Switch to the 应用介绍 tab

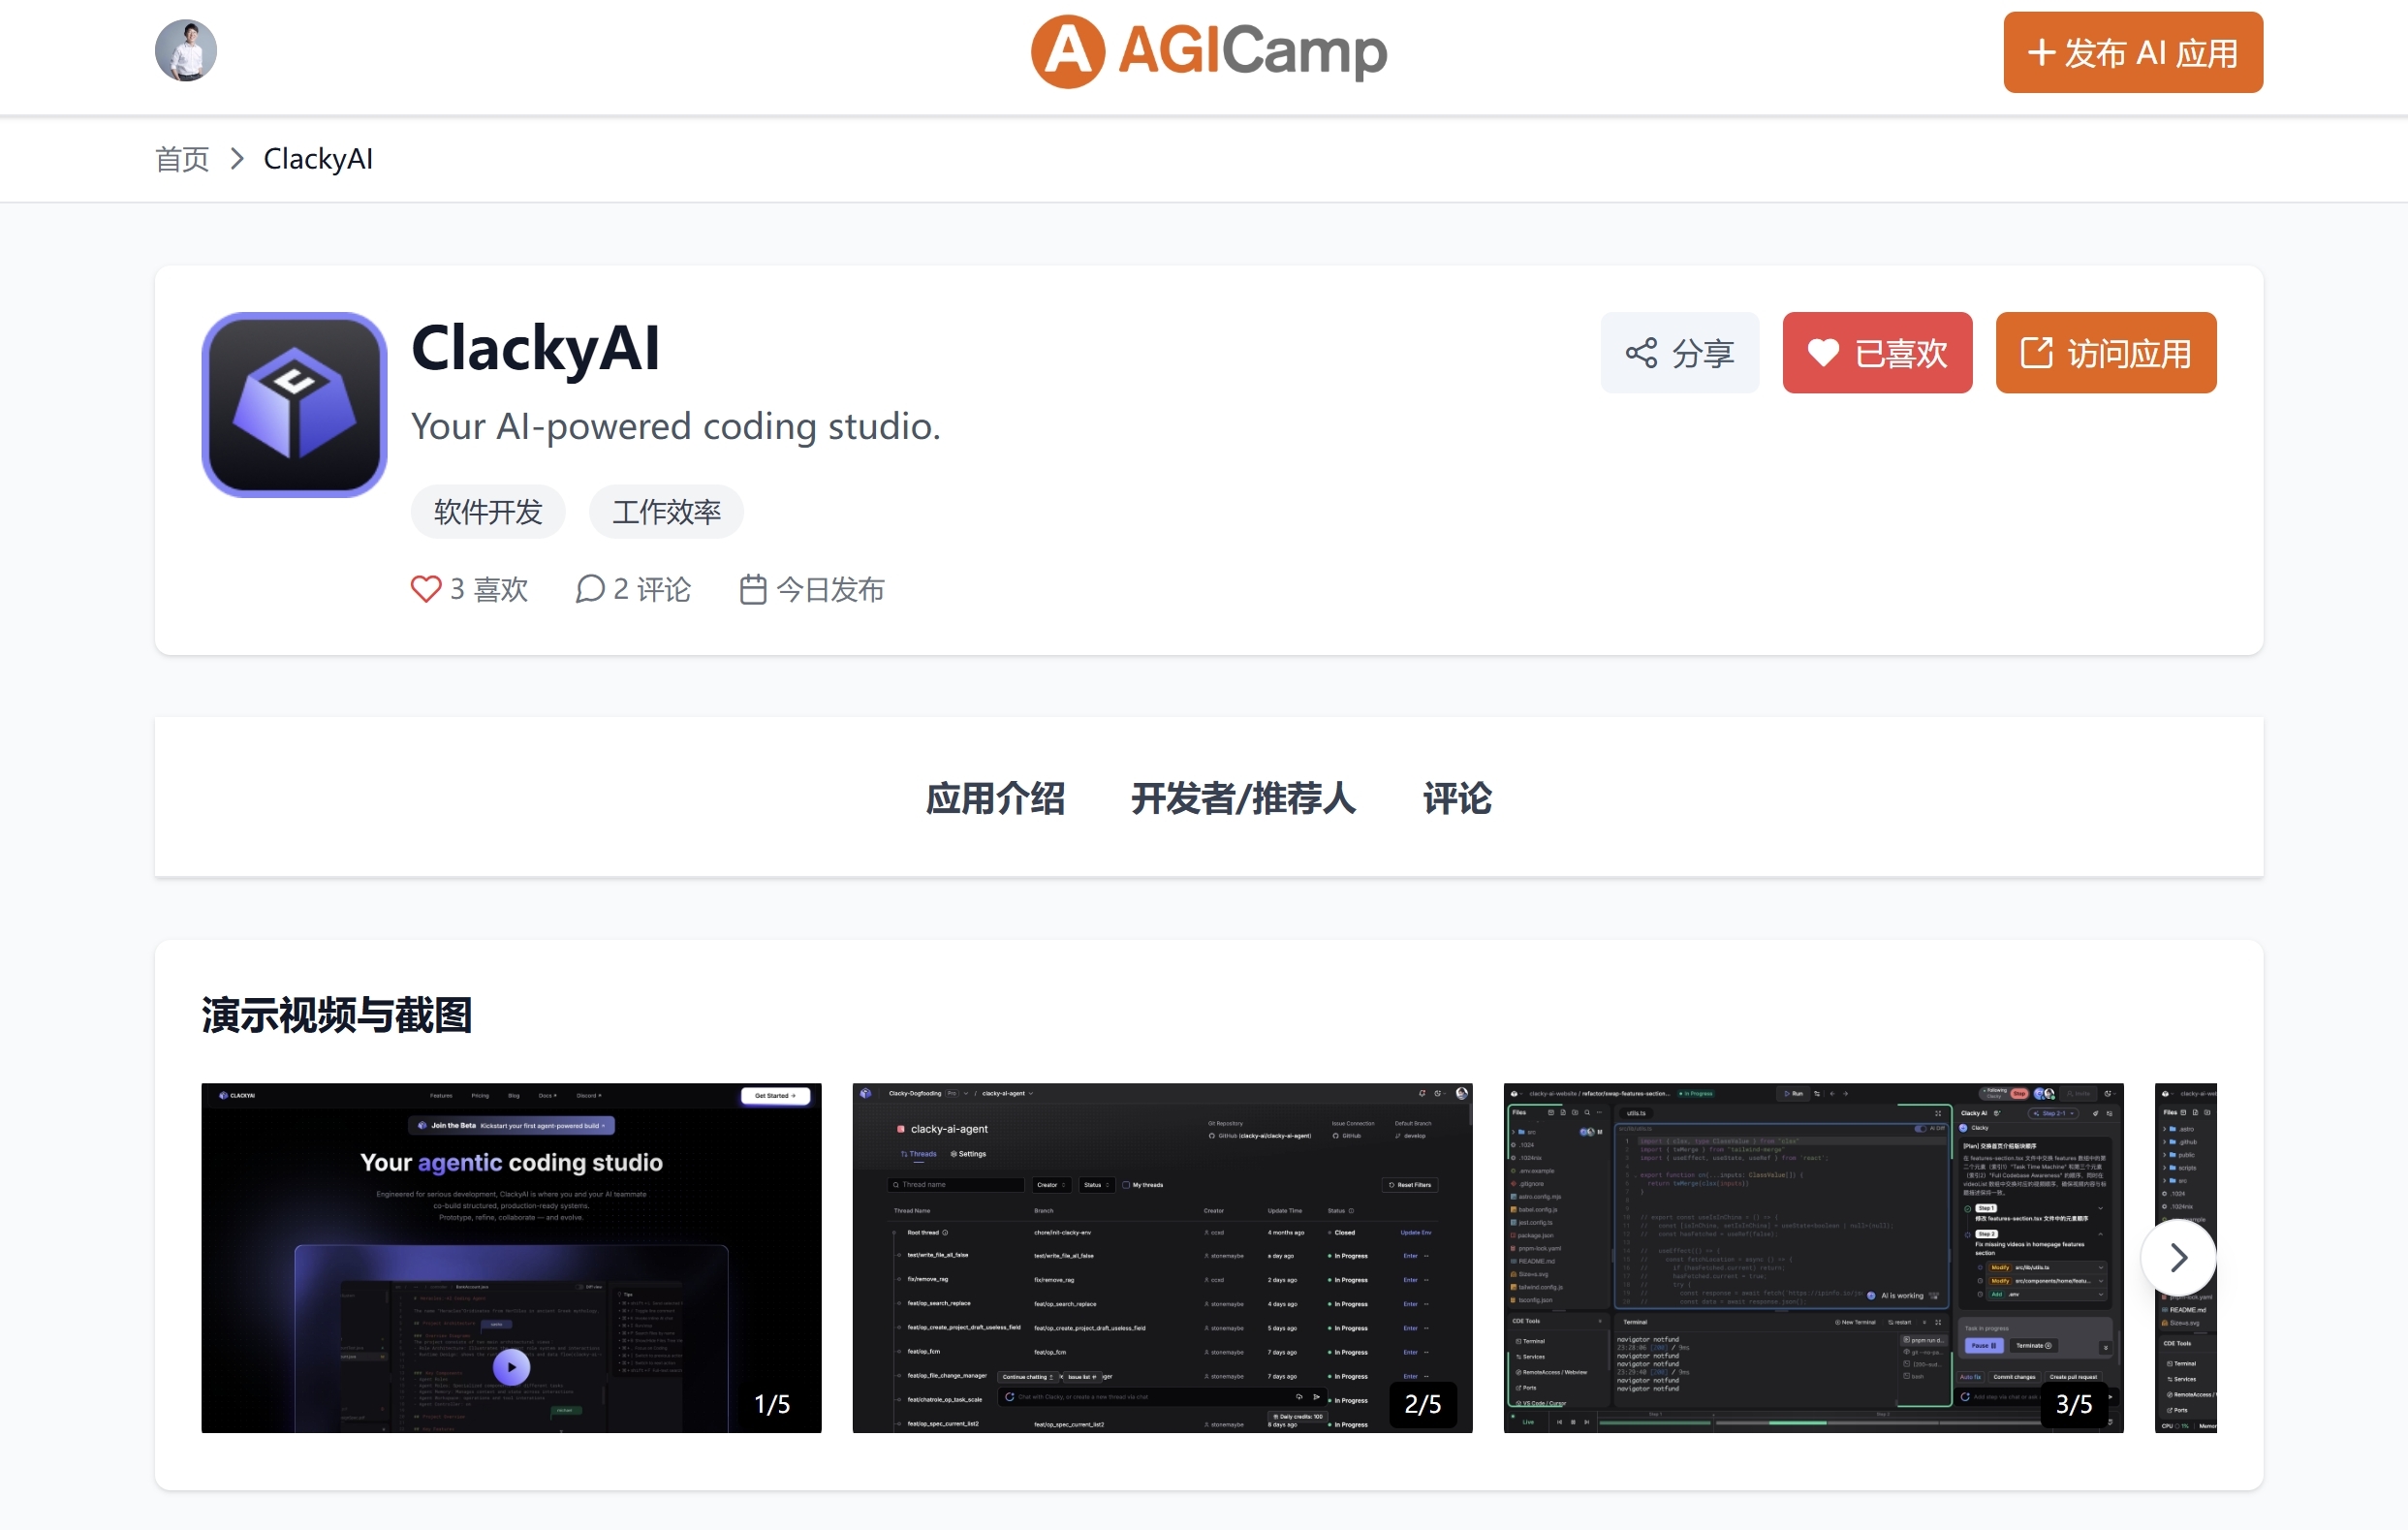pos(995,798)
